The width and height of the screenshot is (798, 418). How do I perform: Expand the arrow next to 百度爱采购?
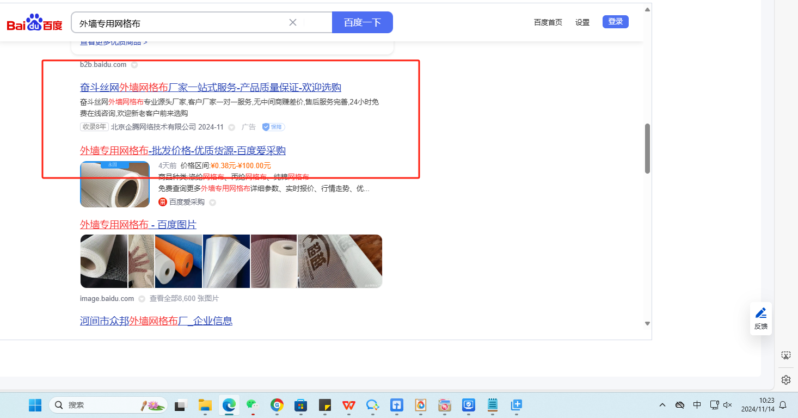(213, 202)
